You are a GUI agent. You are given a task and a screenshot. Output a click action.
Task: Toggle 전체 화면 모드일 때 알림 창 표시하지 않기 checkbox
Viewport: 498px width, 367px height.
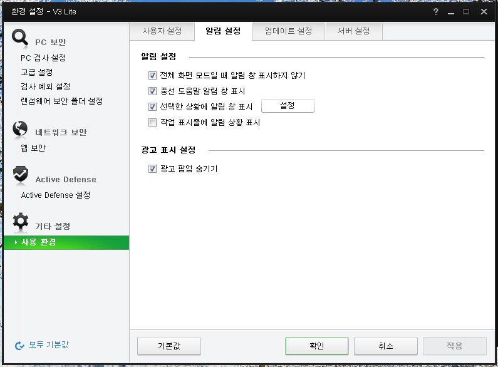pos(152,75)
